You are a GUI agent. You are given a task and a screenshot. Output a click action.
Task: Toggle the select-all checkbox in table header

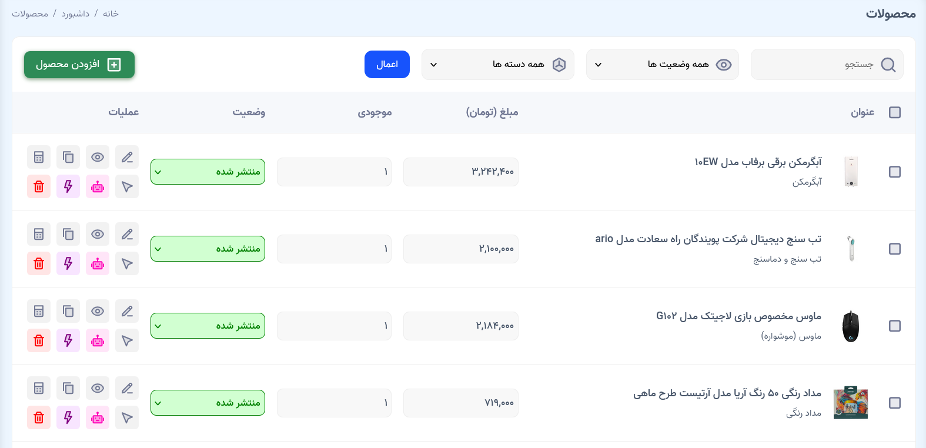(894, 112)
